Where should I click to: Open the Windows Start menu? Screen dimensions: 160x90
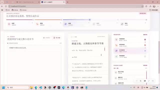(x=3, y=87)
